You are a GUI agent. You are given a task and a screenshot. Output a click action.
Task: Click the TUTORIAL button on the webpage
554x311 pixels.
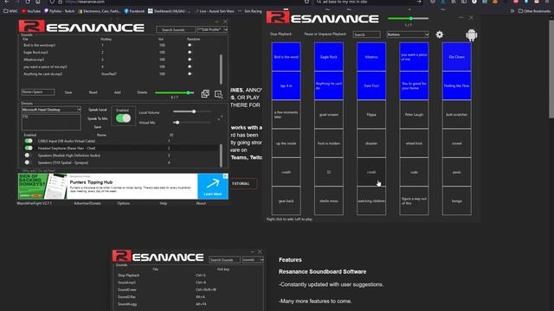pyautogui.click(x=241, y=184)
